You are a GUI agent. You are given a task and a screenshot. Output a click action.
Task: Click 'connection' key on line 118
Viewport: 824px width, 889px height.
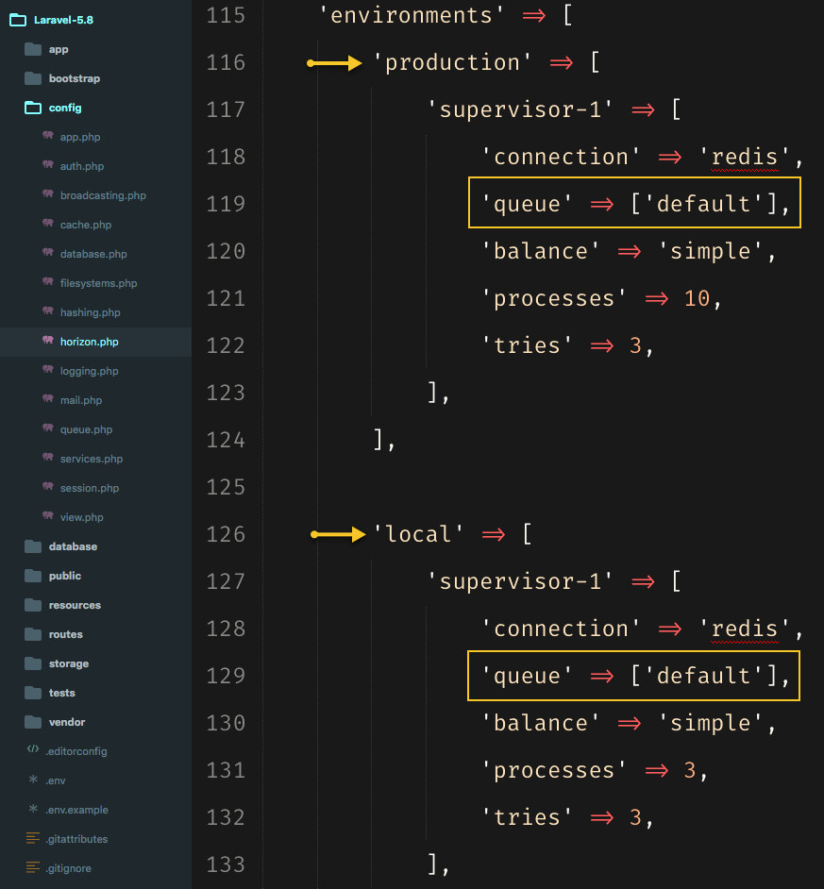click(x=561, y=157)
